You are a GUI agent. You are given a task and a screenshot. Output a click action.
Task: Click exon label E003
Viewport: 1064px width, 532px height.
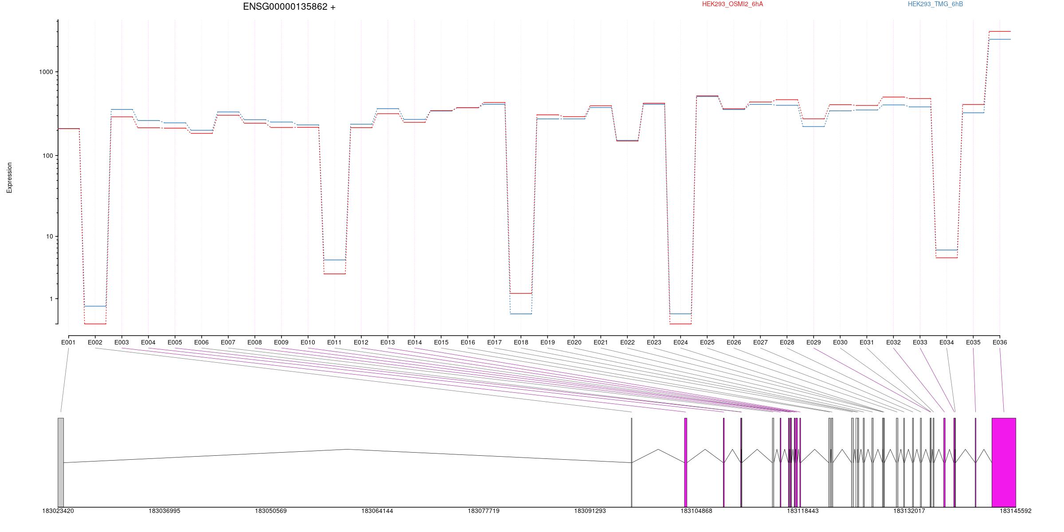(121, 342)
